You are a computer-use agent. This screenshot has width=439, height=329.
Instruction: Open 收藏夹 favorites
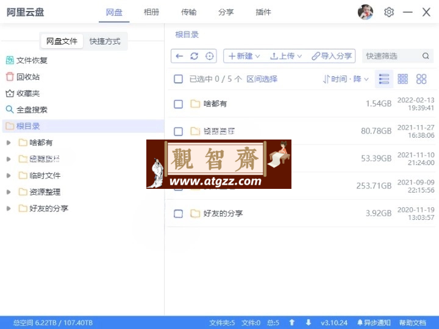pos(23,93)
